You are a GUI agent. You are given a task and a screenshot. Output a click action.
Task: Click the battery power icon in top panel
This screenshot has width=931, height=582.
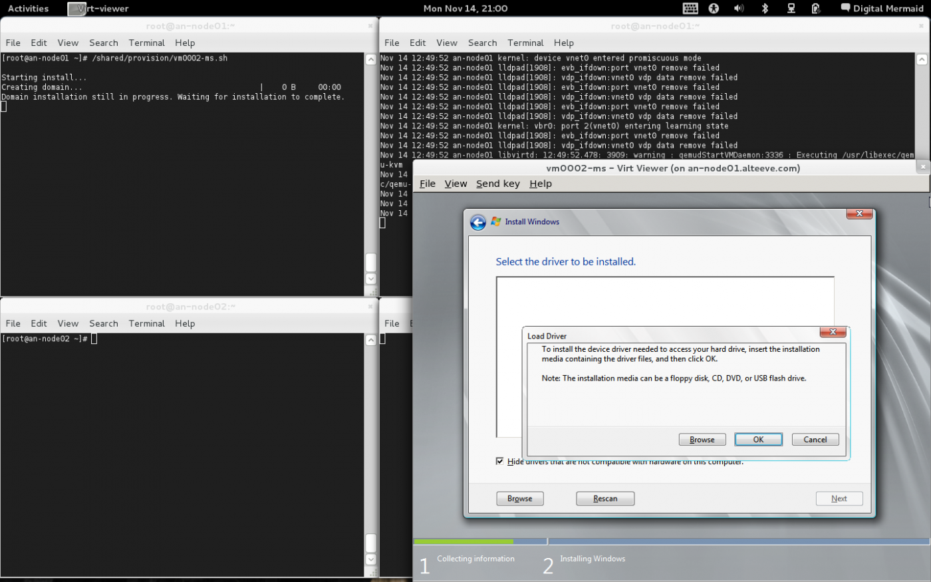click(x=816, y=9)
